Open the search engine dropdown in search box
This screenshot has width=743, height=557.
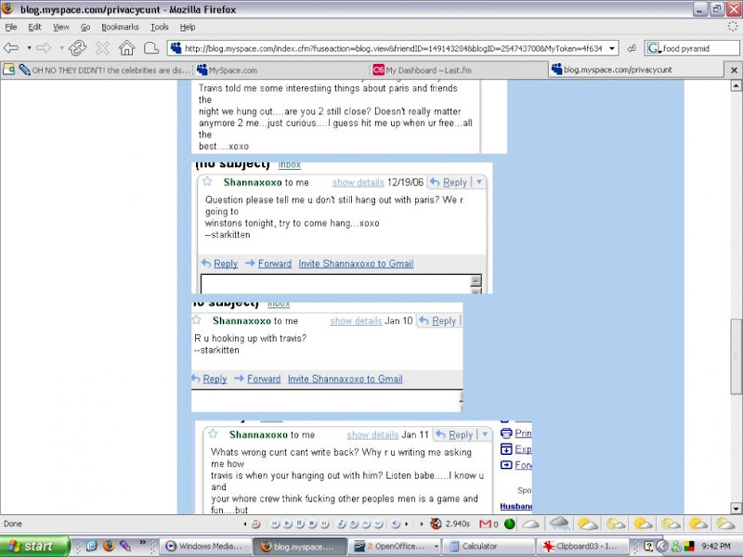coord(655,48)
